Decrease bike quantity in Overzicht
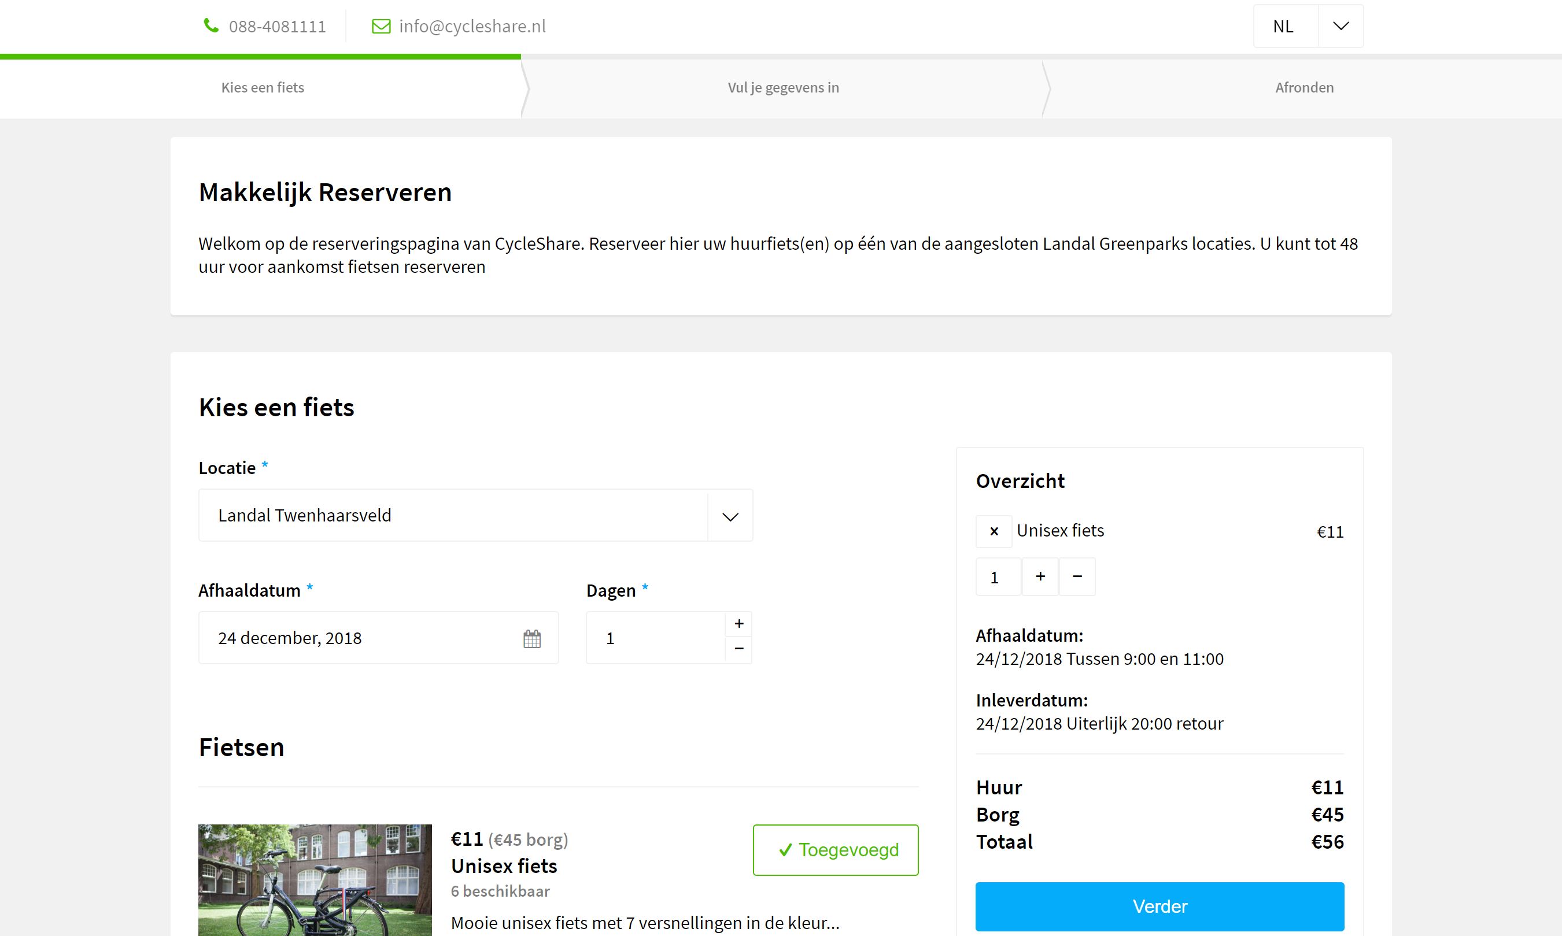 pyautogui.click(x=1077, y=576)
